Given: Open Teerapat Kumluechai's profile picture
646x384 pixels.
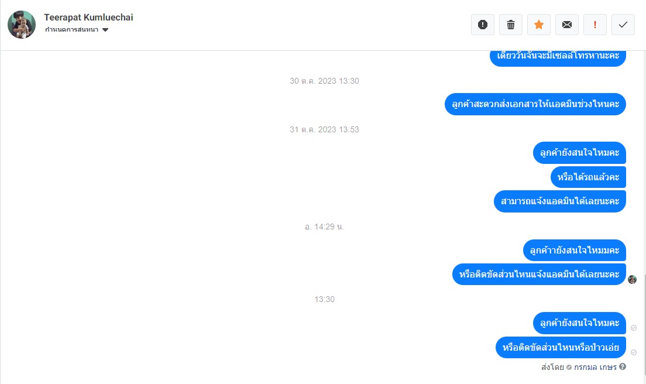Looking at the screenshot, I should tap(22, 25).
